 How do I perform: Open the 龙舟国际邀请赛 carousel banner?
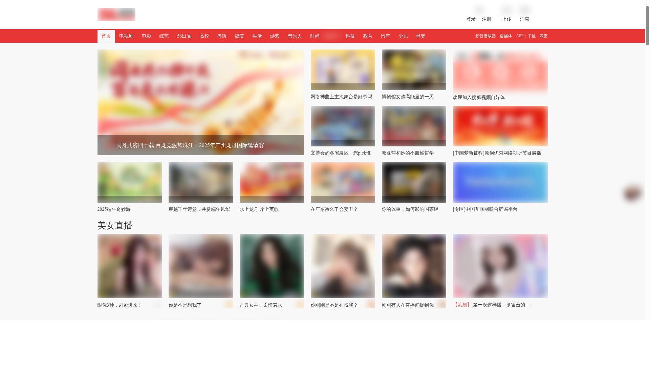tap(200, 102)
